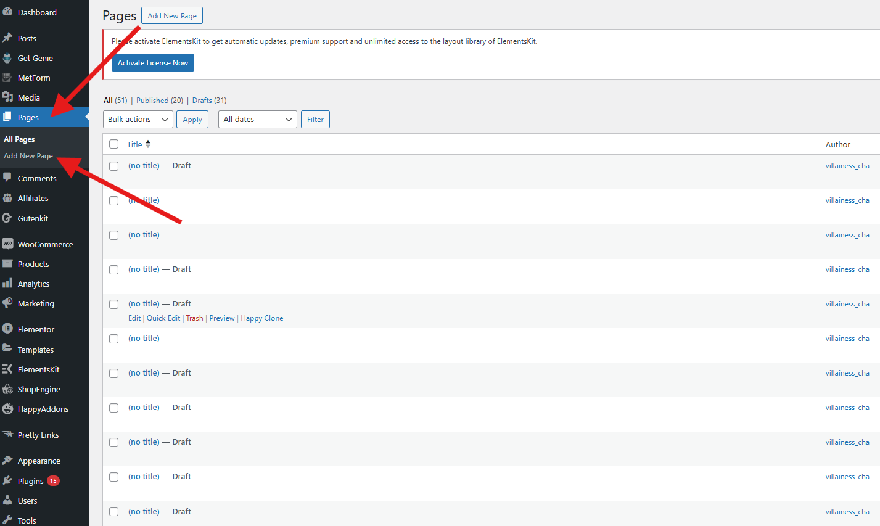This screenshot has height=526, width=880.
Task: Show All (51) pages filter
Action: (x=115, y=101)
